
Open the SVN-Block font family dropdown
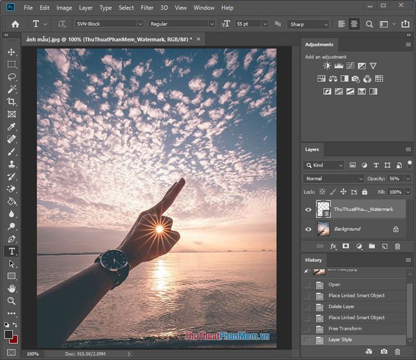[140, 24]
